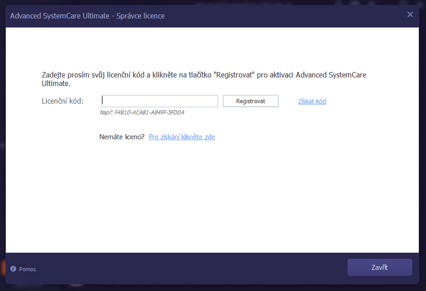Click the orange icon behind the dialog's left edge
Viewport: 426px width, 291px height.
tap(3, 267)
